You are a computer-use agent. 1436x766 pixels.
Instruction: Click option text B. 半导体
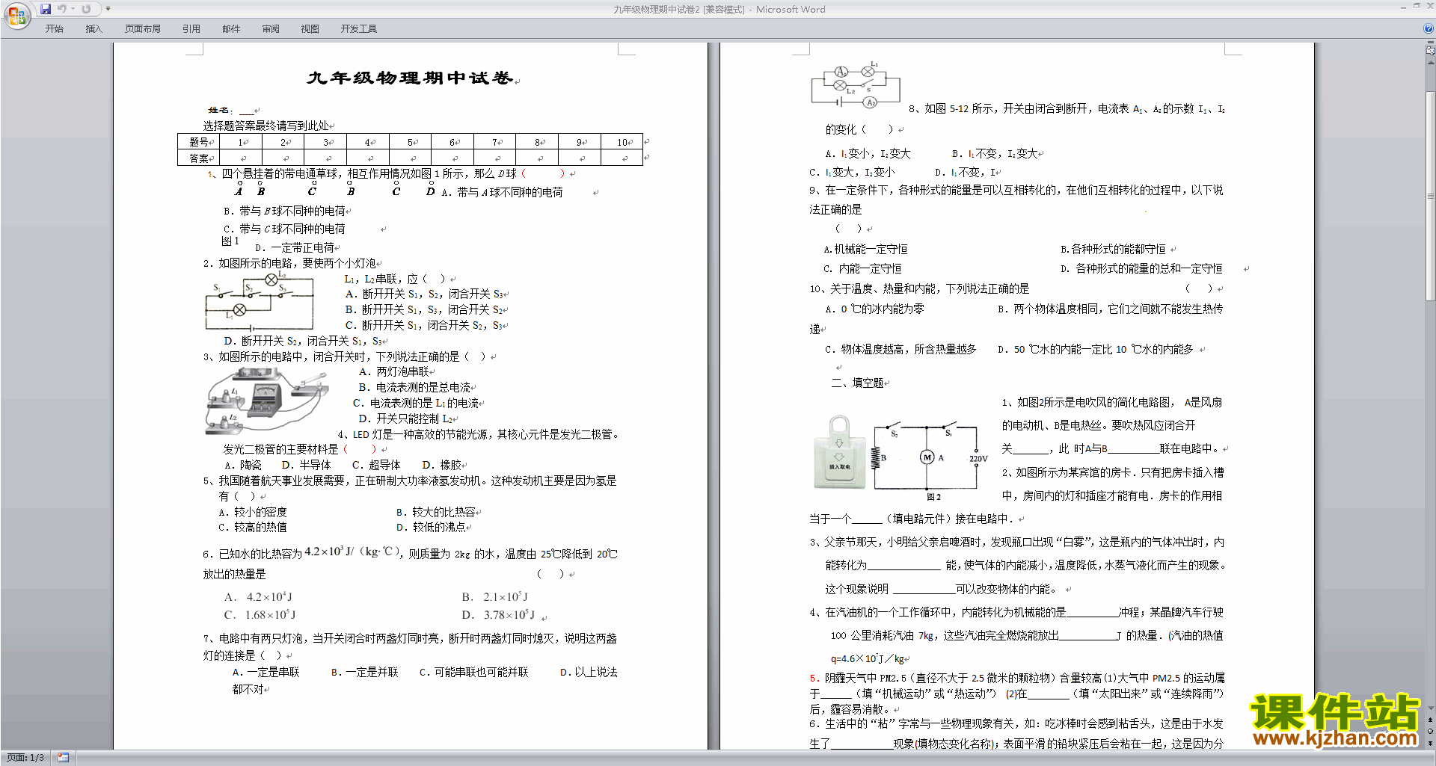306,465
